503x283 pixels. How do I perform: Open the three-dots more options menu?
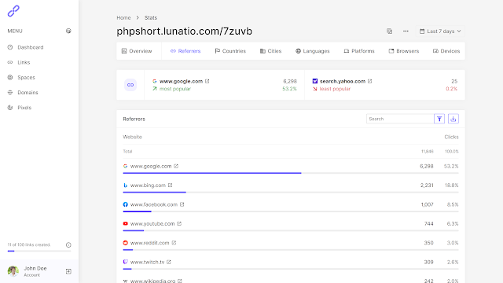pyautogui.click(x=406, y=31)
